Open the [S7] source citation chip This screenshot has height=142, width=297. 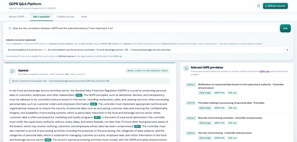click(97, 117)
